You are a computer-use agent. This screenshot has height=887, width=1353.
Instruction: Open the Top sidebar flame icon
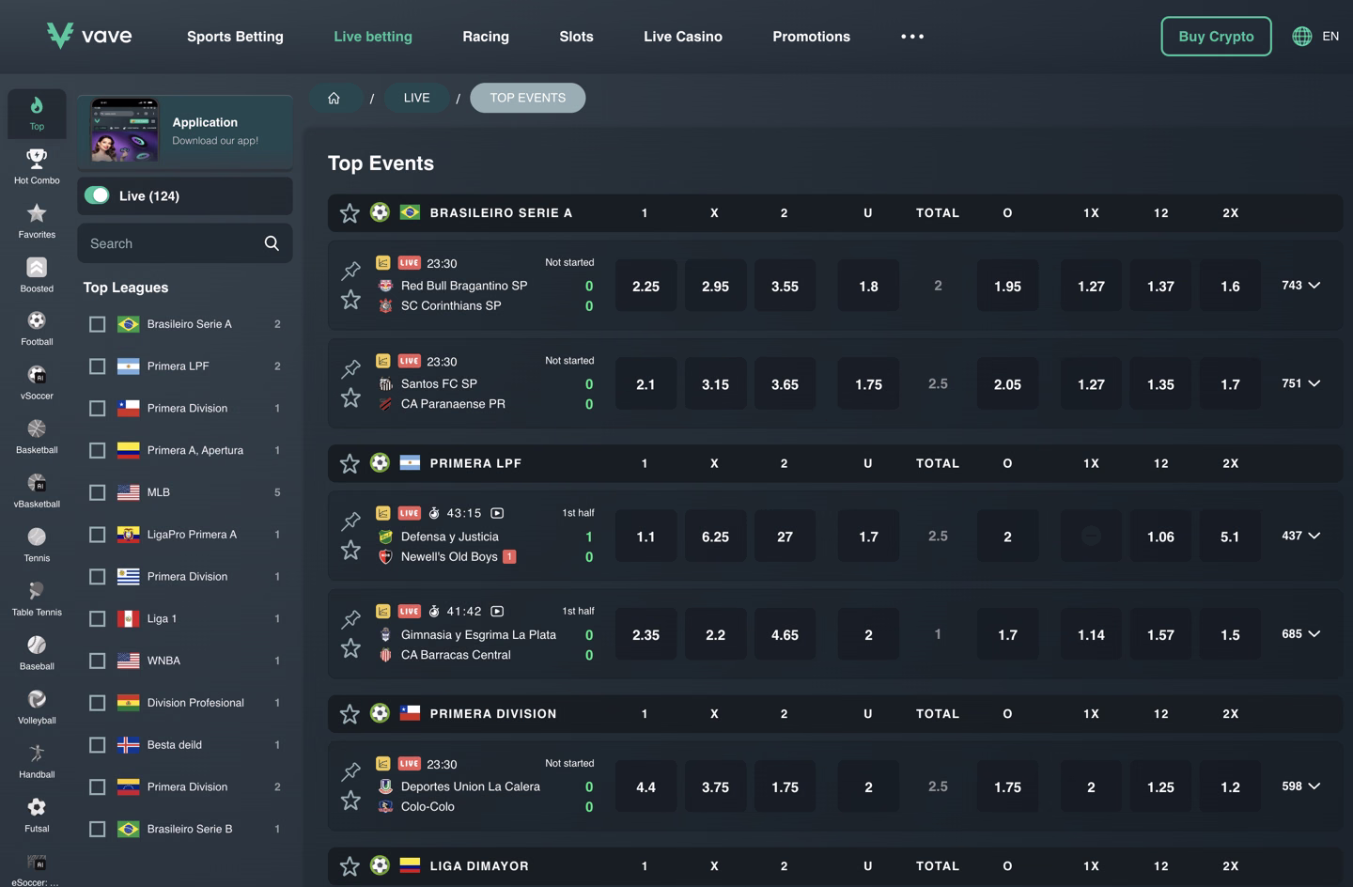(x=37, y=105)
